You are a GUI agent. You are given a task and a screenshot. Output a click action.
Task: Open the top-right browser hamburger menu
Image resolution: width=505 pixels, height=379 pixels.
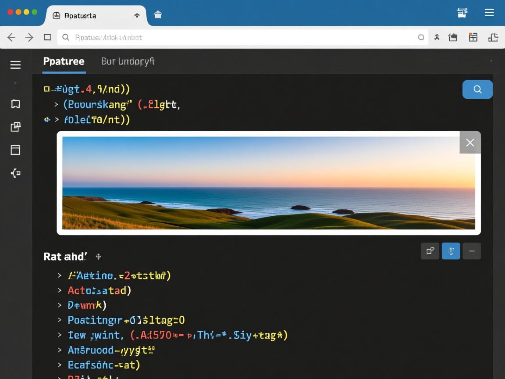point(489,13)
